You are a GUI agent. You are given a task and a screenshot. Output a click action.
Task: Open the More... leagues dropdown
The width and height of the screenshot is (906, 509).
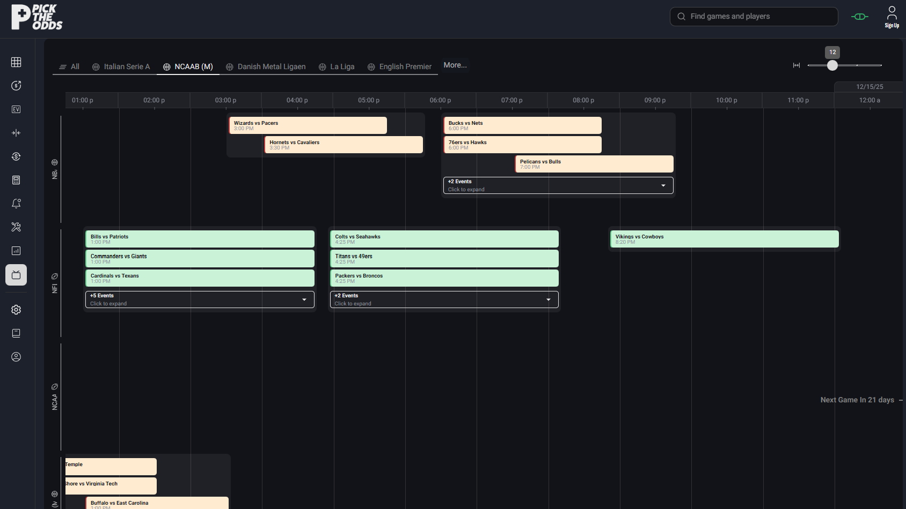click(455, 65)
